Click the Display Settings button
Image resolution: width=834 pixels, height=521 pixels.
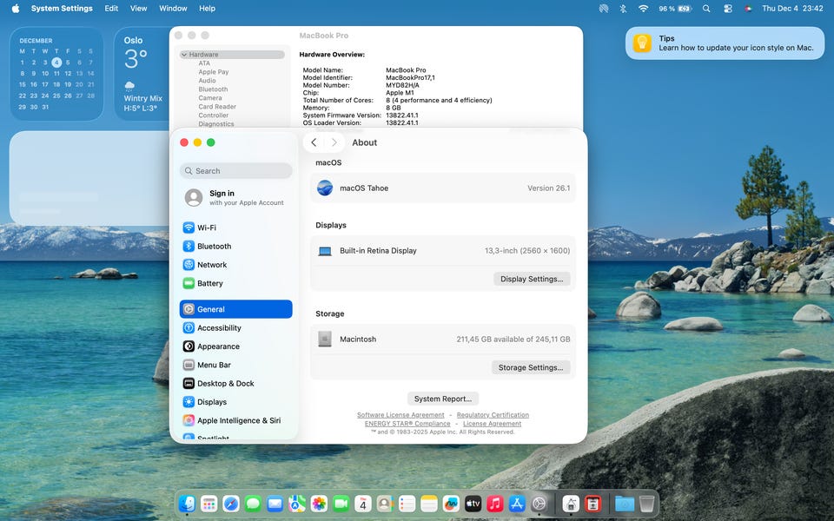(x=532, y=279)
